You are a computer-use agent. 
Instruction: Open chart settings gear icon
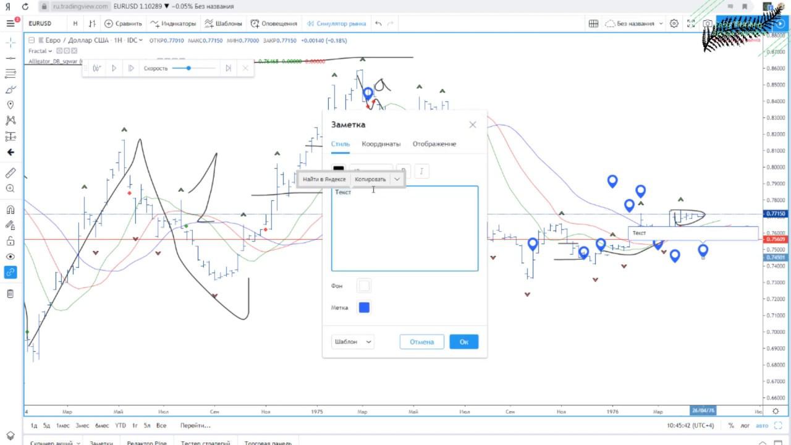click(674, 23)
